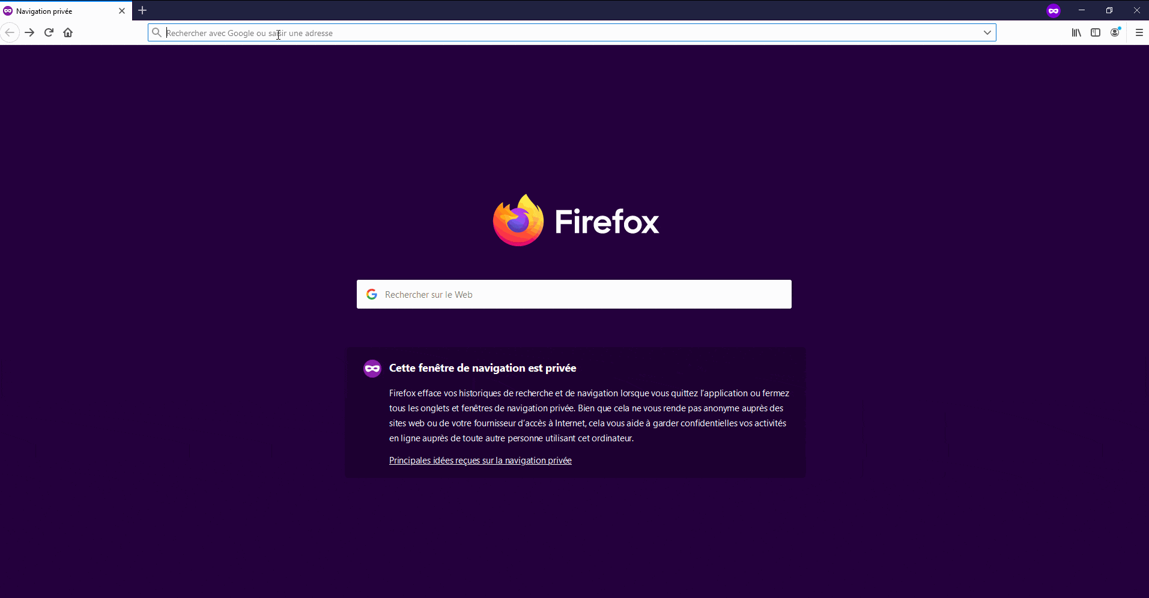The height and width of the screenshot is (598, 1149).
Task: Open the hamburger application menu
Action: pos(1139,32)
